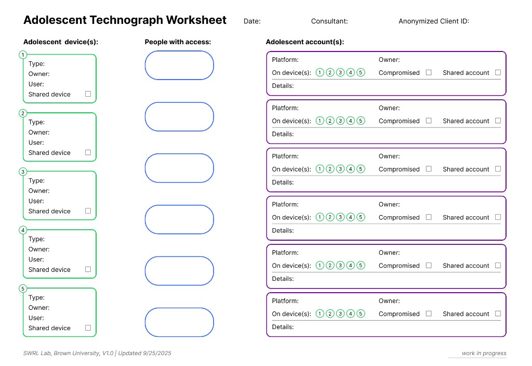532x366 pixels.
Task: Tick Shared device checkbox in device 1 box
Action: (88, 94)
